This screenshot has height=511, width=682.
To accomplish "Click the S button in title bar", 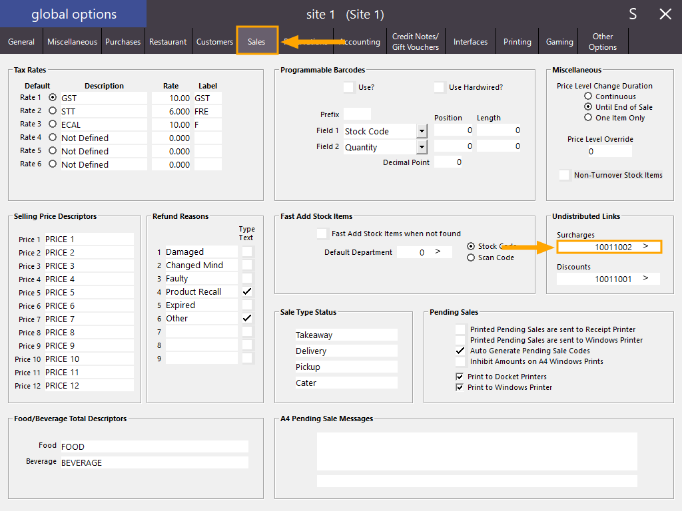I will click(633, 14).
